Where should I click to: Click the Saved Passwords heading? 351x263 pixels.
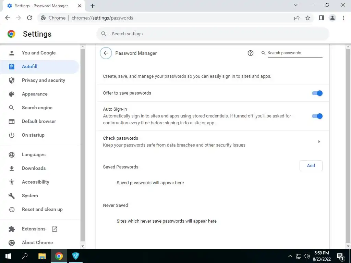point(121,167)
